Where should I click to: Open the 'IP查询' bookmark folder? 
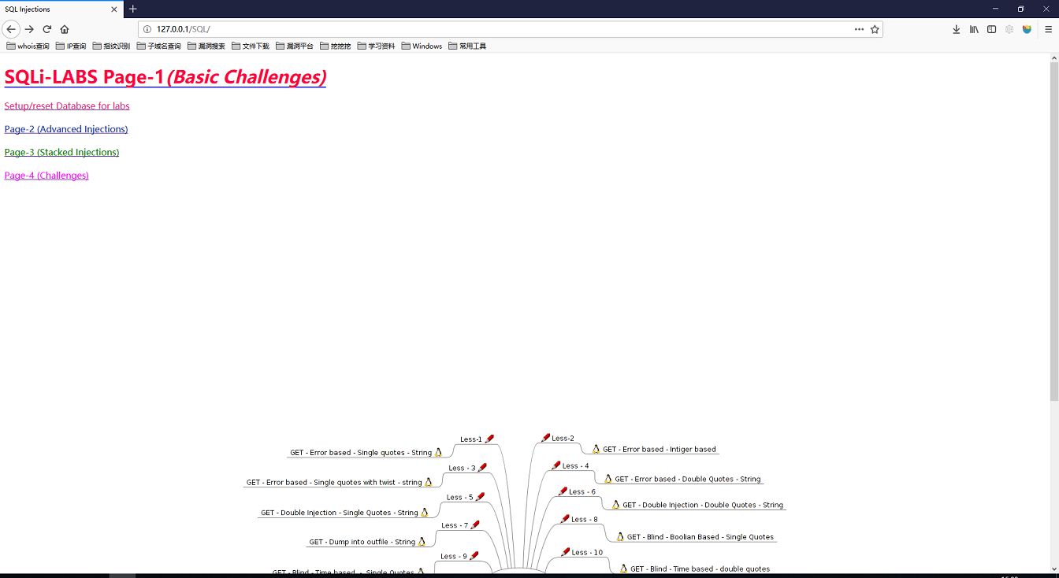click(x=71, y=46)
